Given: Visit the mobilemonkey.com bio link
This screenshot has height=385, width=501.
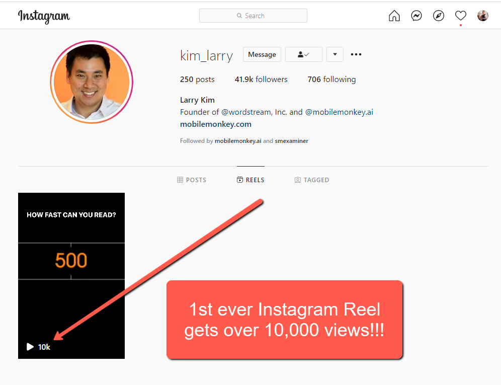Looking at the screenshot, I should click(216, 124).
